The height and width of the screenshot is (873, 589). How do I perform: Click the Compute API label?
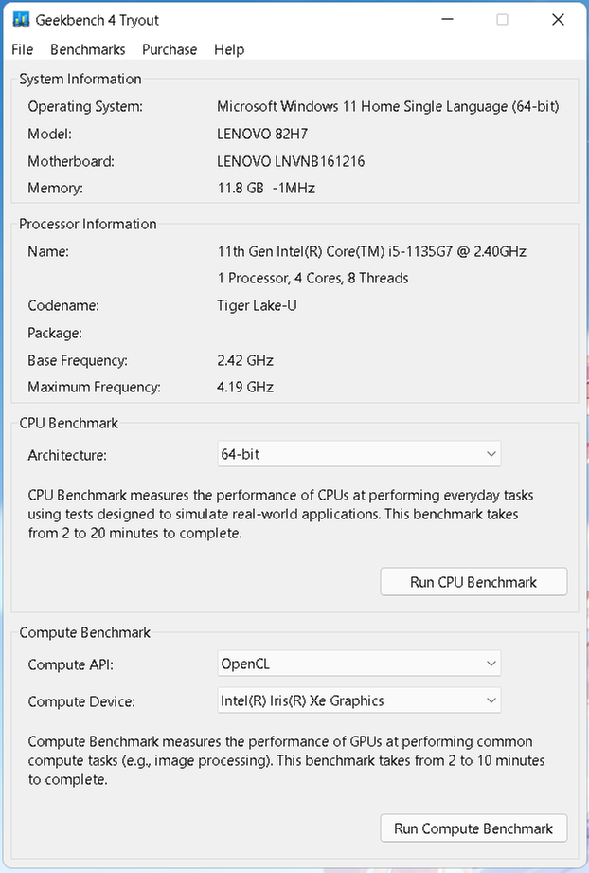coord(70,664)
